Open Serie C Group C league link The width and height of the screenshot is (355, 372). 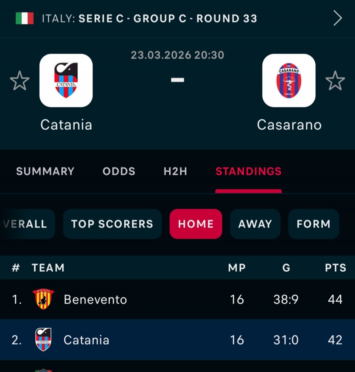149,19
